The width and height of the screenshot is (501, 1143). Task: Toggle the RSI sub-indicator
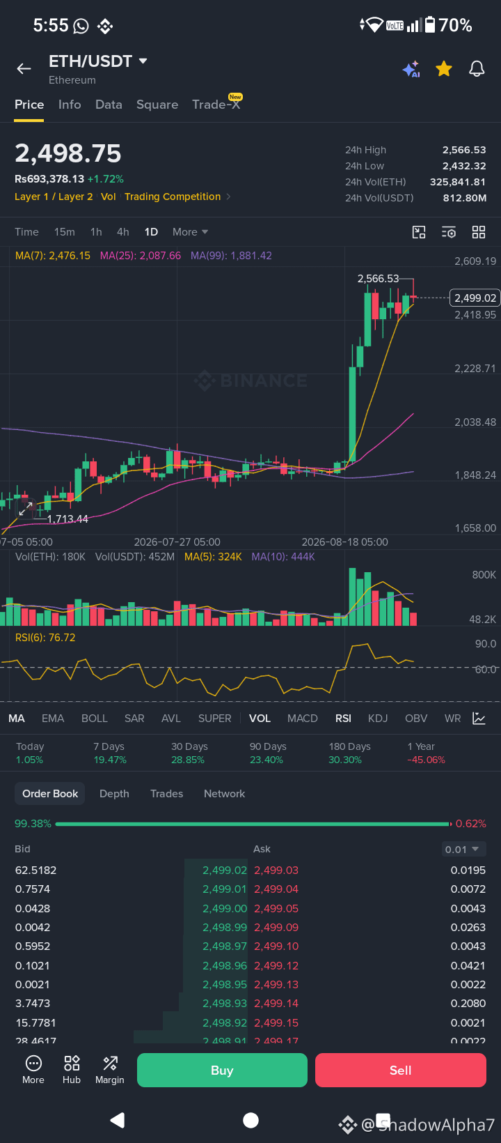coord(344,719)
